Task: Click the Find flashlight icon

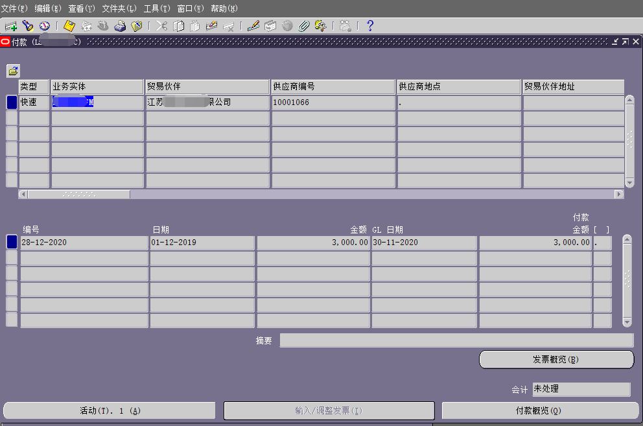Action: pyautogui.click(x=27, y=26)
